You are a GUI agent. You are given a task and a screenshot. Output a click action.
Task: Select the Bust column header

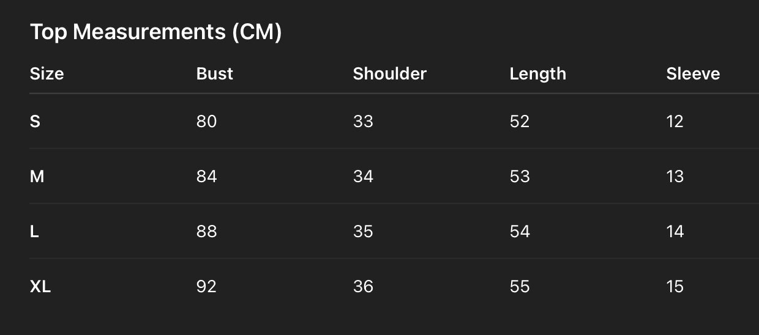[x=214, y=74]
